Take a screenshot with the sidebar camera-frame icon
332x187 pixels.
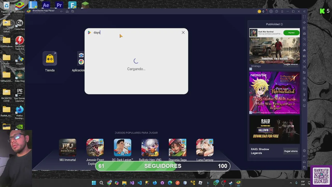point(305,61)
